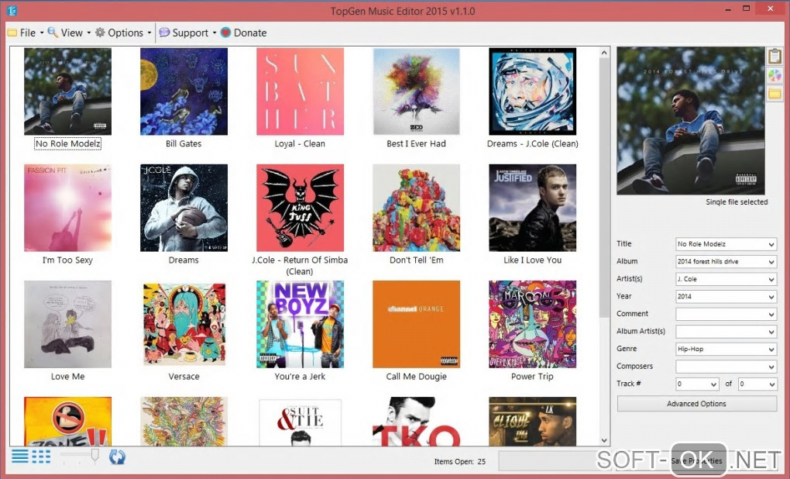Expand the Title dropdown
The image size is (790, 479).
(x=771, y=245)
